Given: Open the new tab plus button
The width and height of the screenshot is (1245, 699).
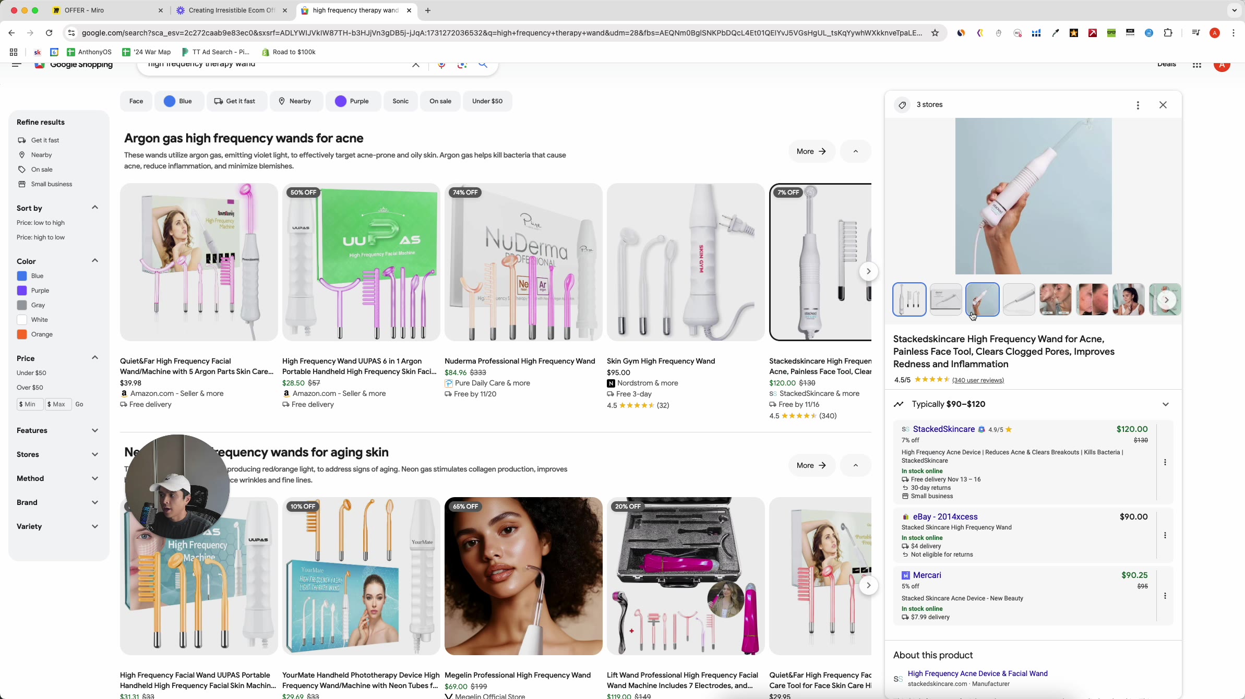Looking at the screenshot, I should (x=428, y=10).
